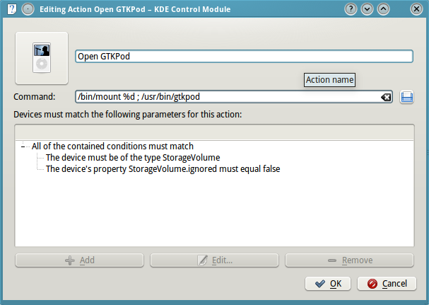Close the Editing Action dialog
The width and height of the screenshot is (429, 305).
[416, 9]
